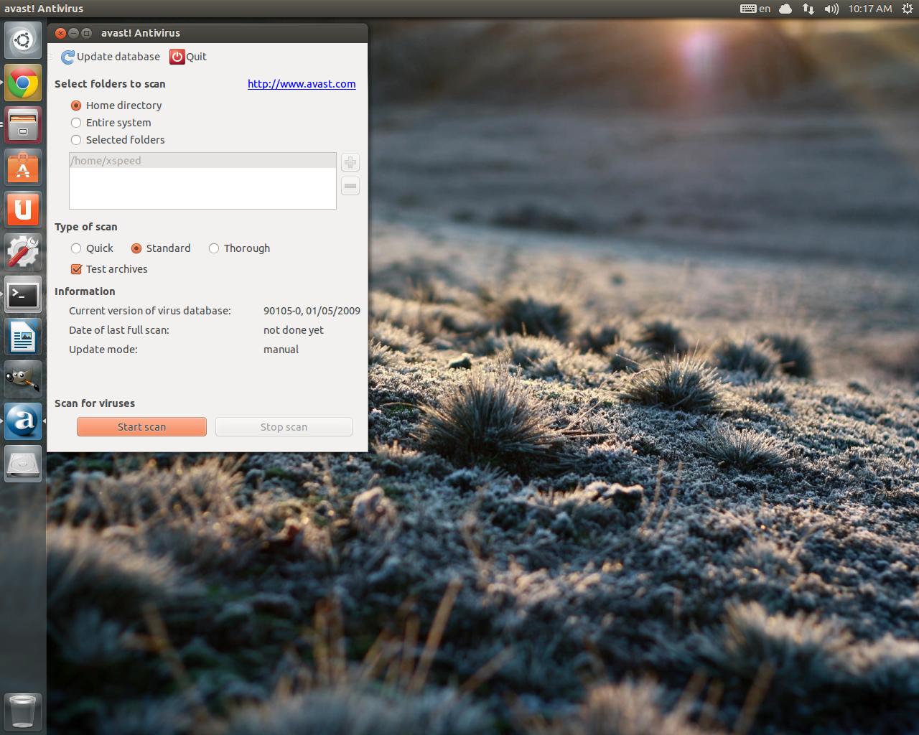The height and width of the screenshot is (735, 919).
Task: Click the 'manual' update mode value
Action: pos(281,350)
